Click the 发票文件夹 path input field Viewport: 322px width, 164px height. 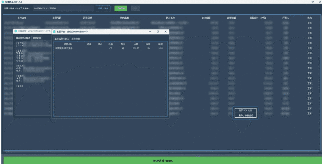point(63,8)
